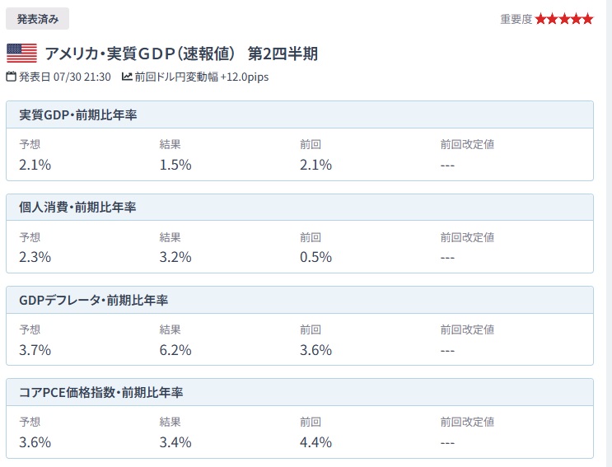The image size is (612, 467).
Task: Click the 1.5% real GDP result value
Action: pyautogui.click(x=175, y=165)
